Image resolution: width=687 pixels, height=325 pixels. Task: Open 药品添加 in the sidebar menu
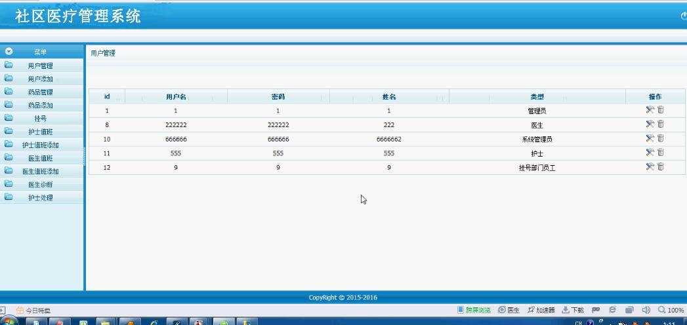point(40,105)
